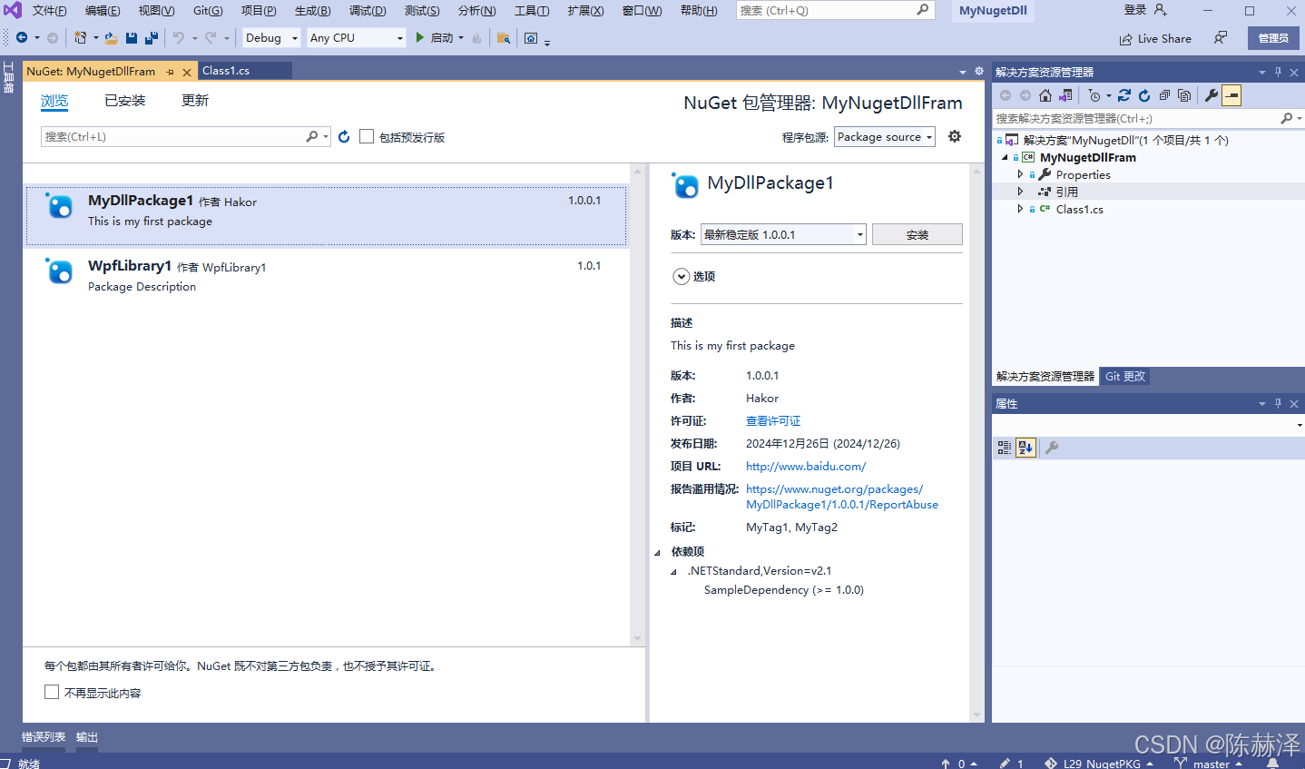Click the Solution Explorer search field

click(1147, 119)
